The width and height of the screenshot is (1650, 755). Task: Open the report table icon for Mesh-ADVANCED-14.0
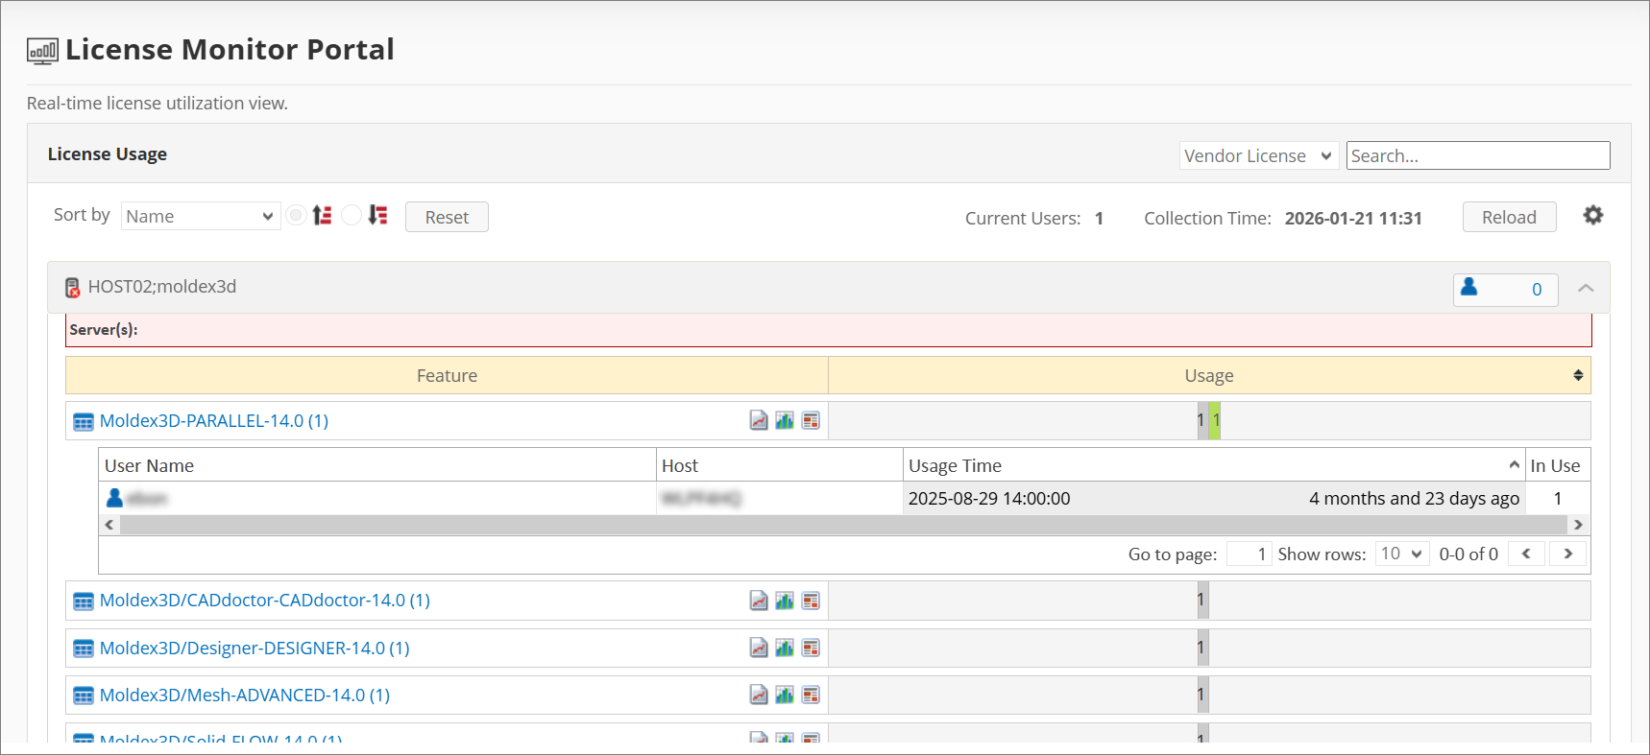pos(811,695)
